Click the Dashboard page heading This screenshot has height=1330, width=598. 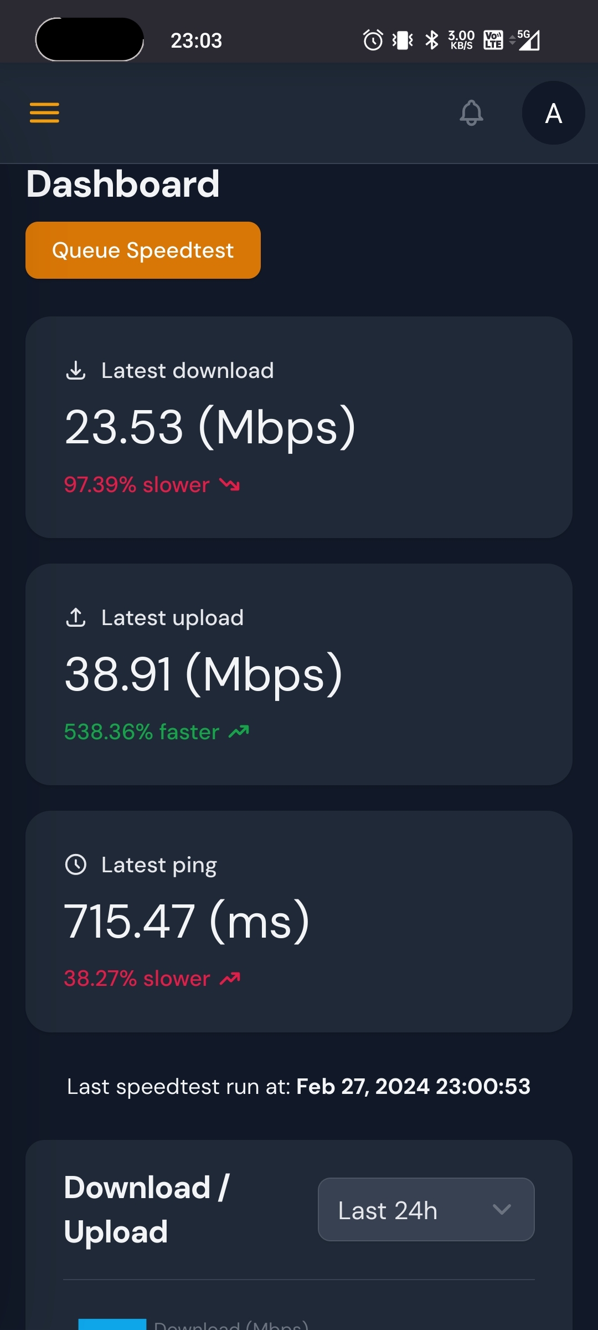coord(123,184)
